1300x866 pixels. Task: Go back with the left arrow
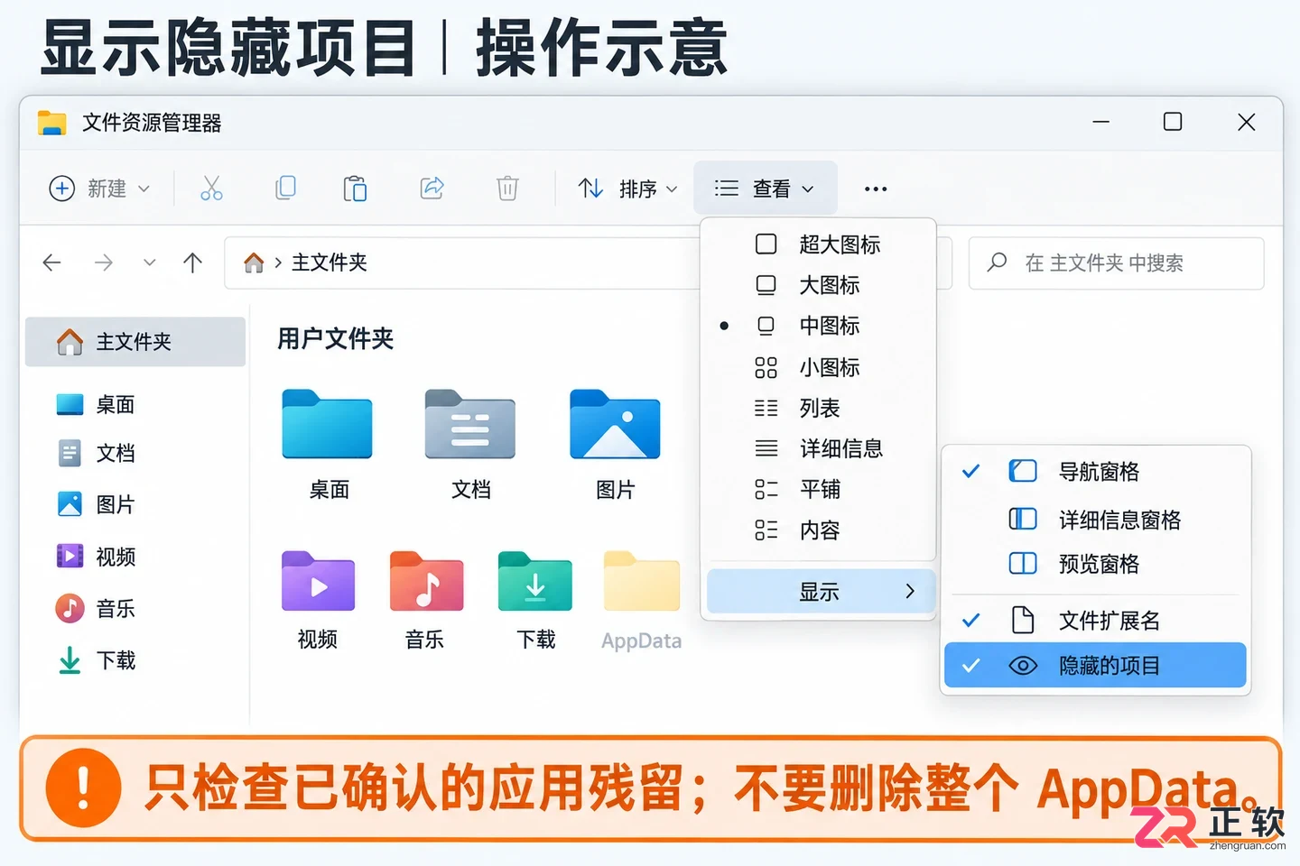[52, 263]
